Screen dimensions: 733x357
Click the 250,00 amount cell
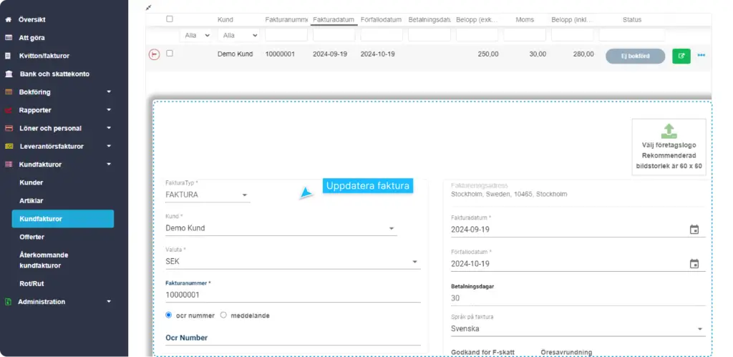(x=488, y=54)
